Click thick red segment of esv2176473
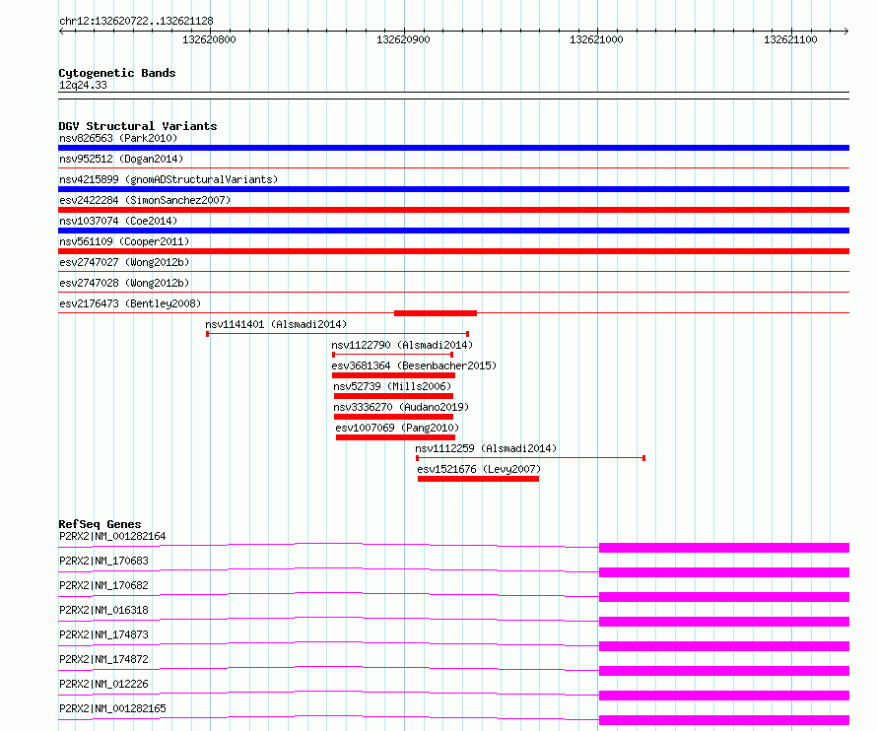Image resolution: width=877 pixels, height=731 pixels. (436, 313)
